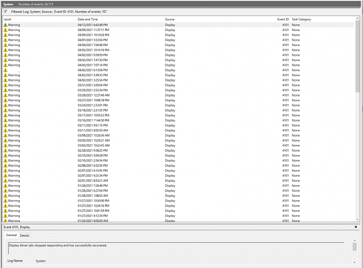Click warning icon in the 01/28/2021 7:28:48 PM row
This screenshot has height=268, width=363.
(5, 186)
